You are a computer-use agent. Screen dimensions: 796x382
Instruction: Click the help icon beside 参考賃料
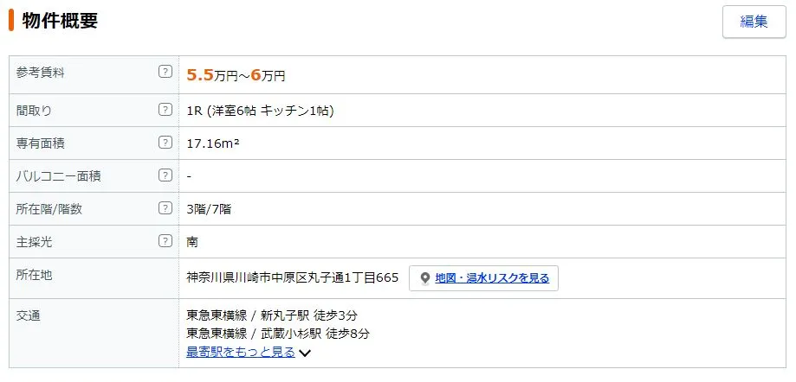[x=165, y=72]
